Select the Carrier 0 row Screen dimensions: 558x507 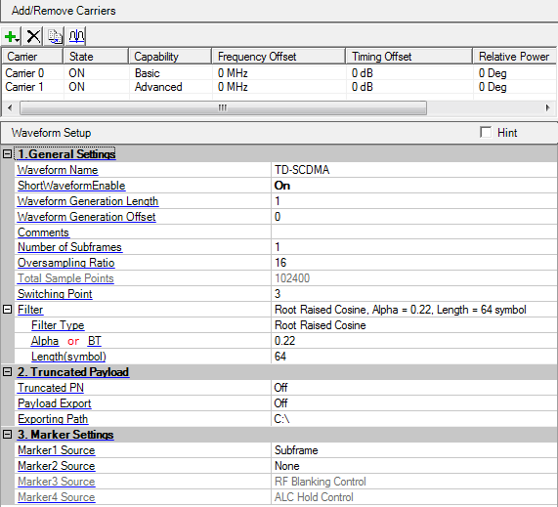(279, 73)
